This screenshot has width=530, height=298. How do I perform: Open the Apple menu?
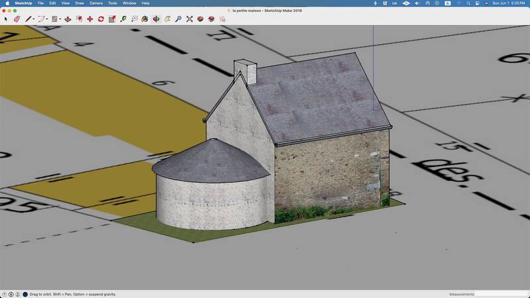pos(7,3)
